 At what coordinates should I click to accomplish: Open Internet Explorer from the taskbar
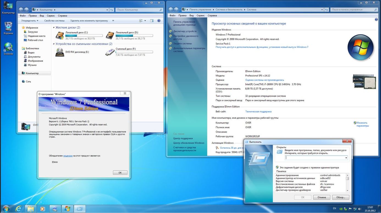click(19, 209)
